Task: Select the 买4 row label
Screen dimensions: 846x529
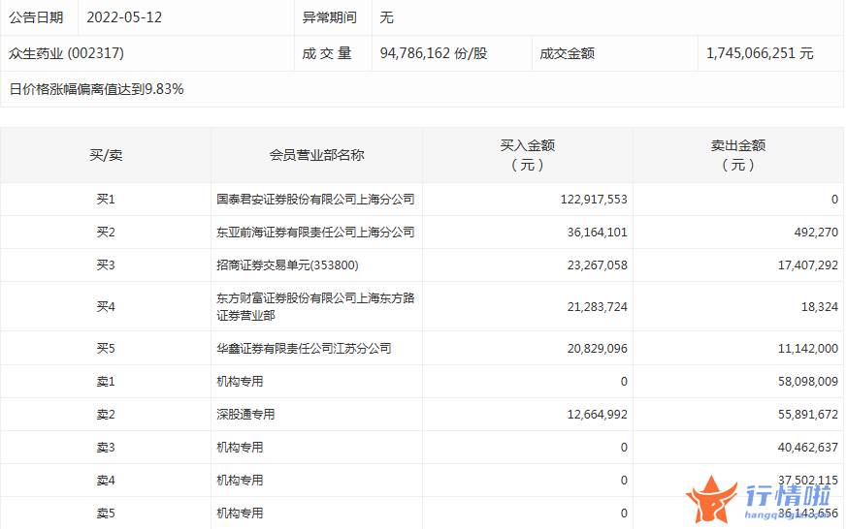Action: (x=106, y=306)
